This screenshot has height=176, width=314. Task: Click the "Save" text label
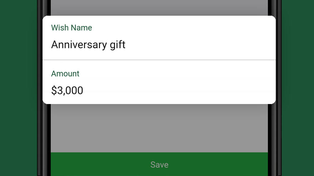(159, 165)
